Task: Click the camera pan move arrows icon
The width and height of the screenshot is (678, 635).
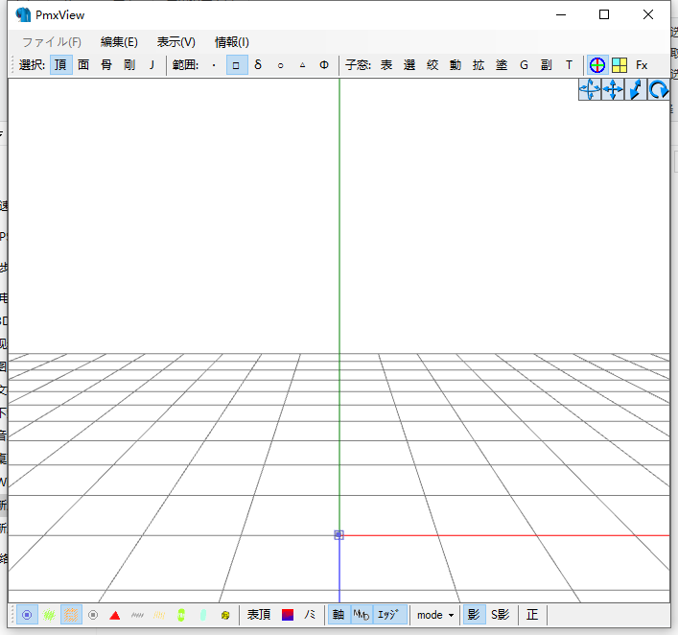Action: point(613,89)
